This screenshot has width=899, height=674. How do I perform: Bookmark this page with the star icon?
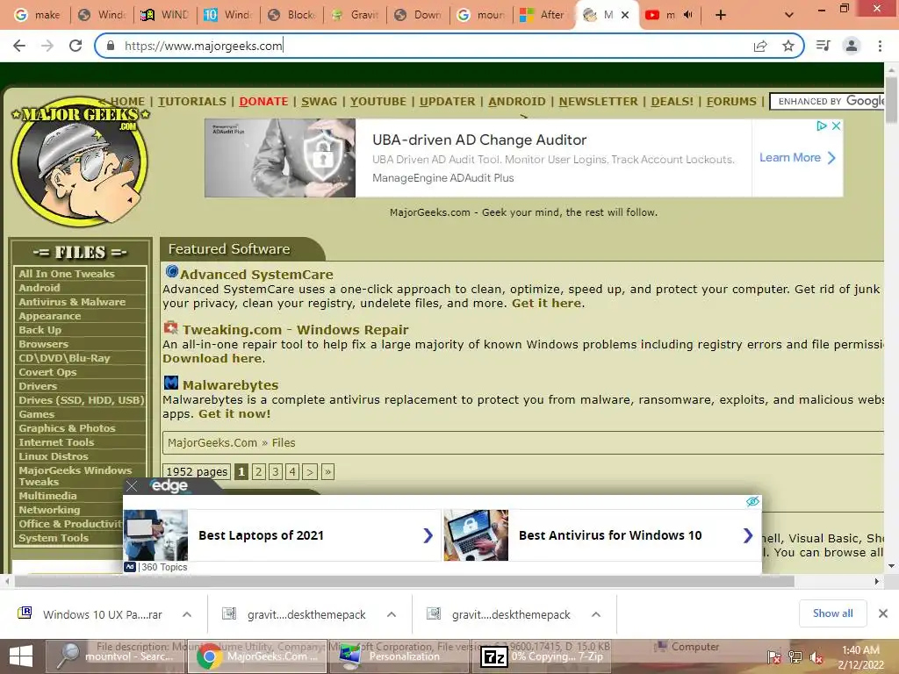pyautogui.click(x=788, y=46)
